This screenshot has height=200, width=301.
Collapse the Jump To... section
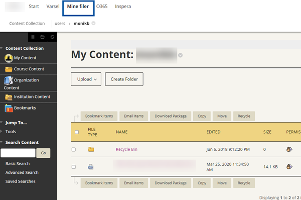coord(2,122)
